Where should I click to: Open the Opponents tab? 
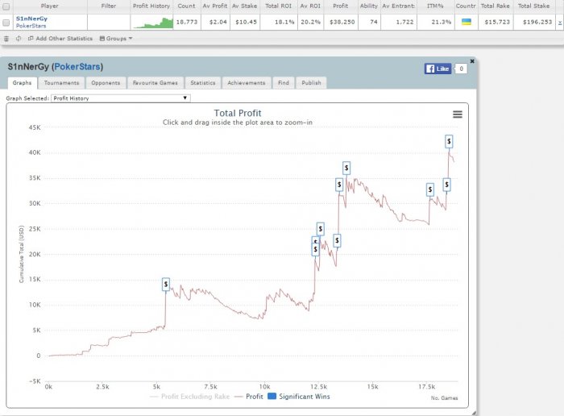coord(106,83)
